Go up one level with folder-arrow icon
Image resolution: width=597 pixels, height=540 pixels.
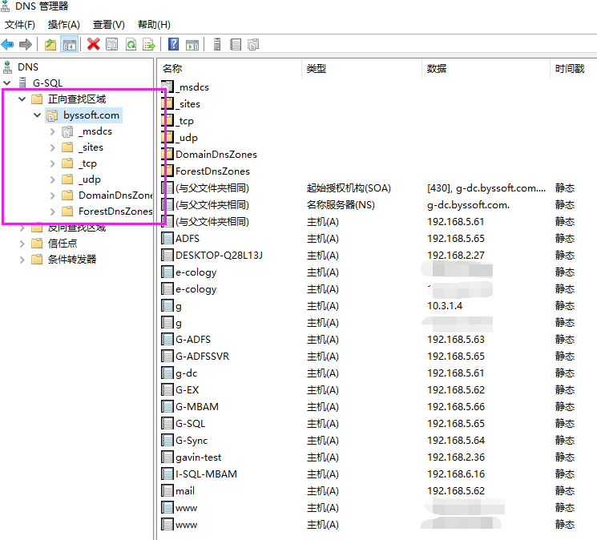[50, 45]
